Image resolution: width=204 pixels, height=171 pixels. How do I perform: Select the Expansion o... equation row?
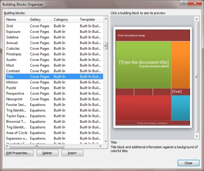[x=54, y=139]
